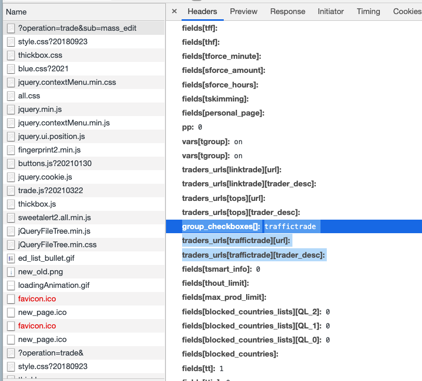This screenshot has height=381, width=422.
Task: Click traders_urls[traffictrade][trader_desc] parameter
Action: click(x=253, y=255)
